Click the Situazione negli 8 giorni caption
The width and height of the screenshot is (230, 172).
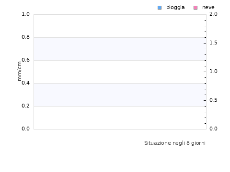[x=175, y=143]
